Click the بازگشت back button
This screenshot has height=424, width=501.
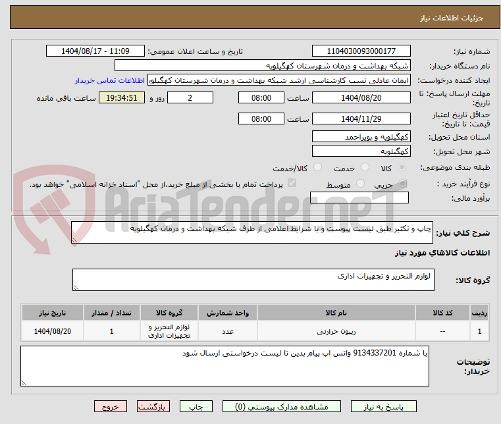[153, 407]
